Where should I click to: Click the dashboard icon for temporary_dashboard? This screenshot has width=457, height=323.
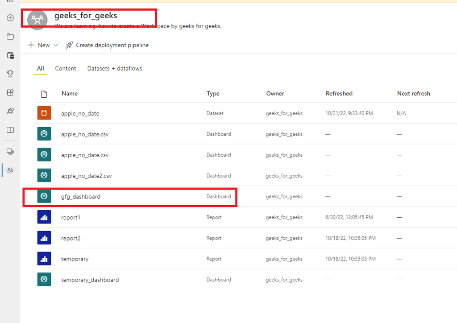pyautogui.click(x=44, y=279)
